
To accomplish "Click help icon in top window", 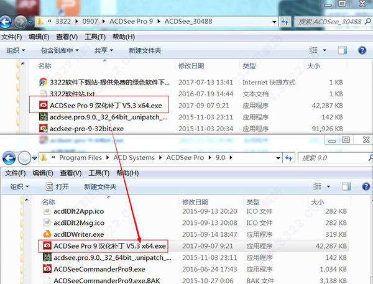I will [x=362, y=50].
